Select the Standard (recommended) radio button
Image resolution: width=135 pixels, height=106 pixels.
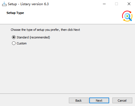(14, 37)
